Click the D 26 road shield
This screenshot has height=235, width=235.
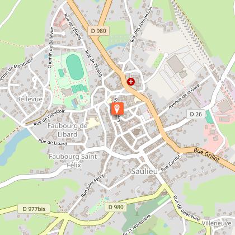pos(196,114)
